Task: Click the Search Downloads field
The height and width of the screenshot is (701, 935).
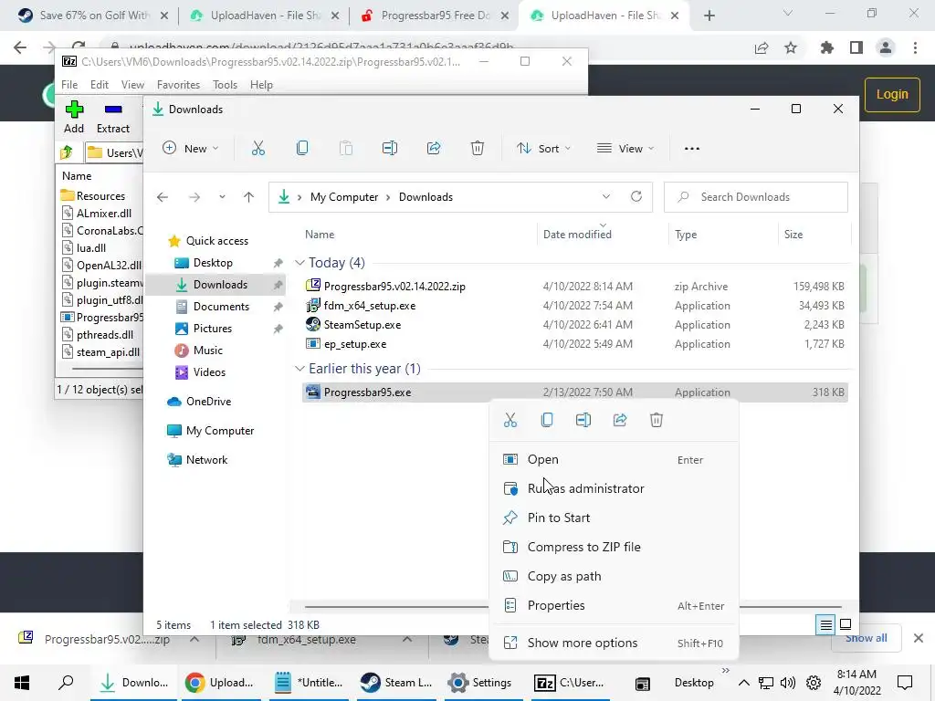Action: pyautogui.click(x=755, y=197)
